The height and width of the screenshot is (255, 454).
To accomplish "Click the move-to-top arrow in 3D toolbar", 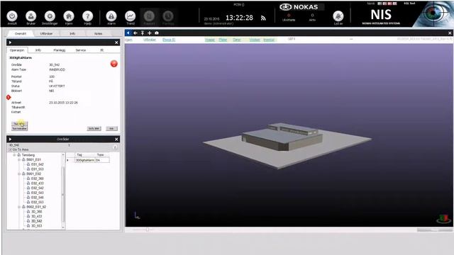I will point(143,33).
